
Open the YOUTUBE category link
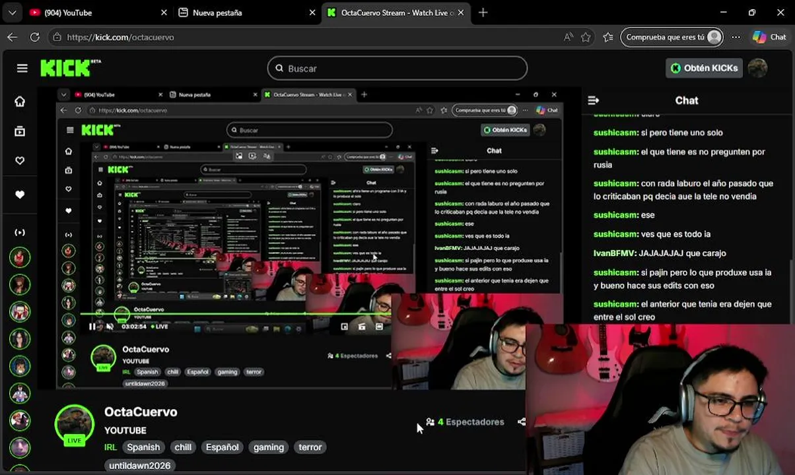125,430
